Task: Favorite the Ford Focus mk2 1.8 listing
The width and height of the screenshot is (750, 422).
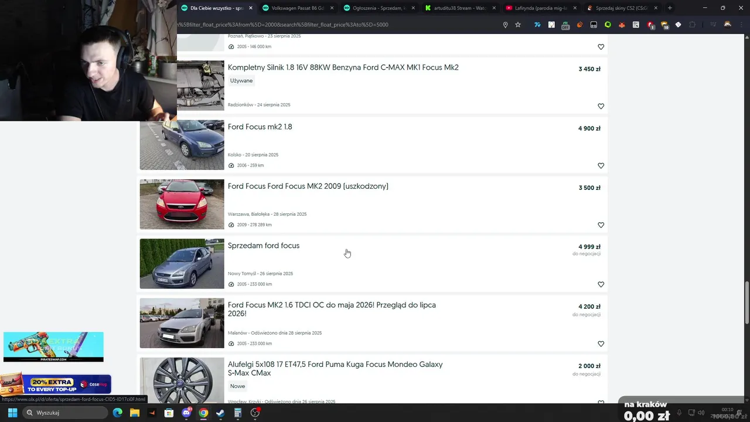Action: pyautogui.click(x=601, y=166)
